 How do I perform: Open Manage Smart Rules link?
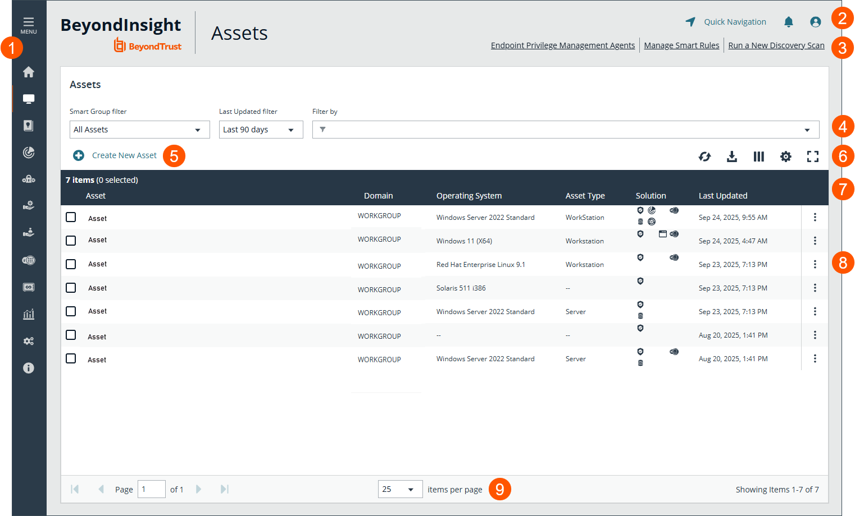[x=681, y=45]
